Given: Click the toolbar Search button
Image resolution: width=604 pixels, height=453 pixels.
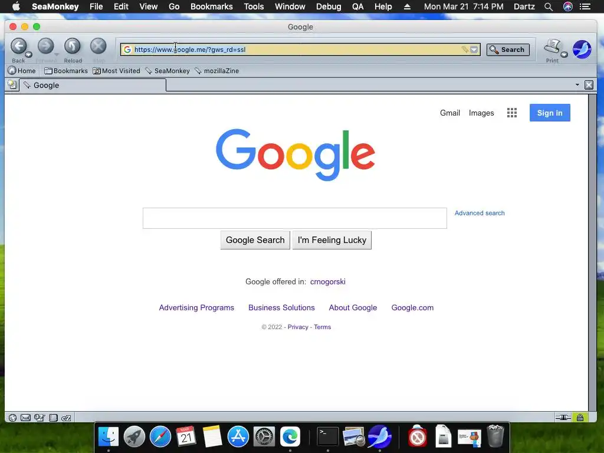Looking at the screenshot, I should click(508, 50).
